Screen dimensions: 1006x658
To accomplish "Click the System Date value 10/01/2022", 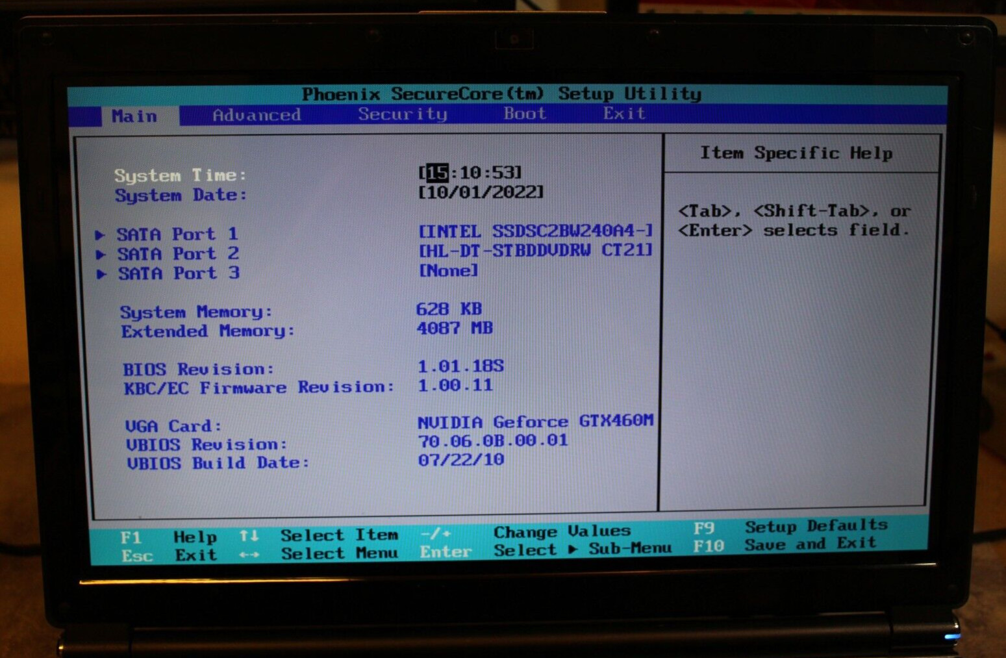I will pyautogui.click(x=481, y=192).
